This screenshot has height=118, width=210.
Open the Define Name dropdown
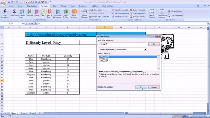point(96,10)
